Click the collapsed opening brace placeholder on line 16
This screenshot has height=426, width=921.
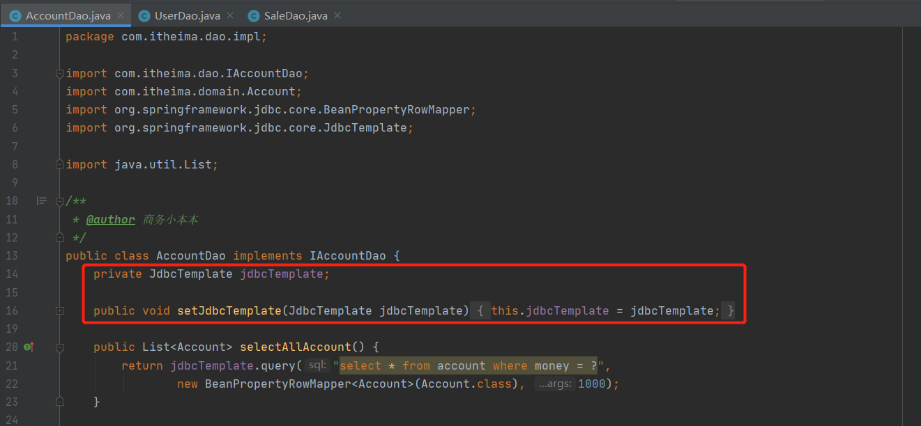click(480, 310)
